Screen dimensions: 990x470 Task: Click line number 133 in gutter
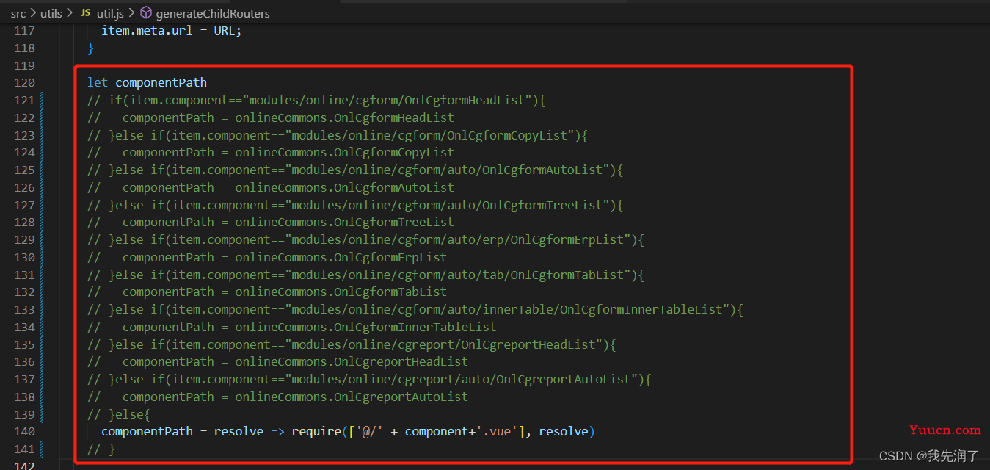25,310
